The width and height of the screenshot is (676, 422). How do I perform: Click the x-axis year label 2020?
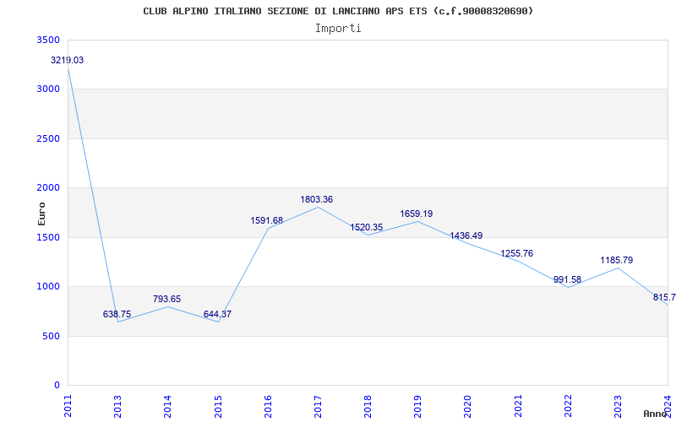tap(468, 407)
